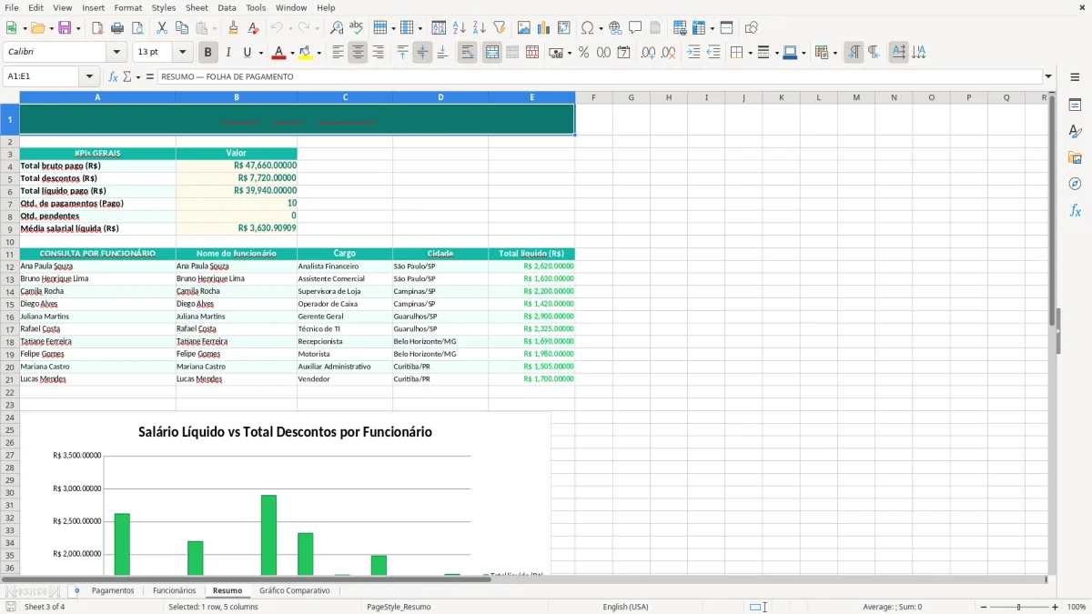
Task: Toggle Underline formatting
Action: [x=247, y=53]
